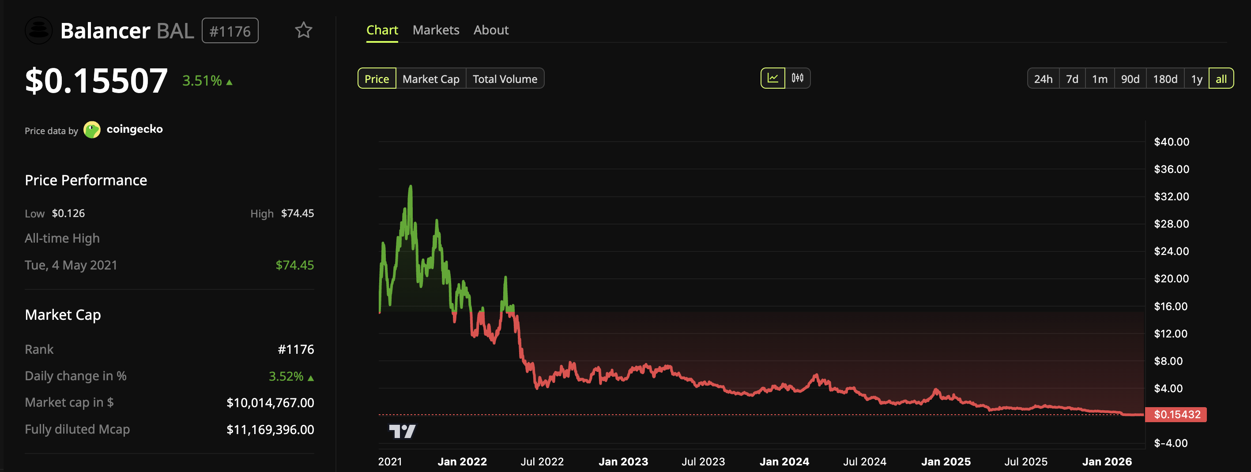Click the Balancer coin logo
Image resolution: width=1251 pixels, height=472 pixels.
pyautogui.click(x=38, y=30)
